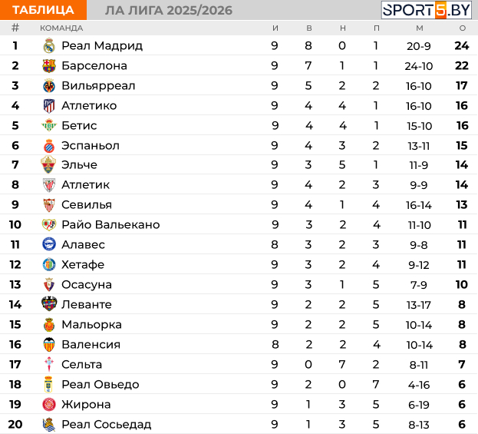The height and width of the screenshot is (434, 478).
Task: Open the Райо Вальекано team name
Action: (110, 225)
